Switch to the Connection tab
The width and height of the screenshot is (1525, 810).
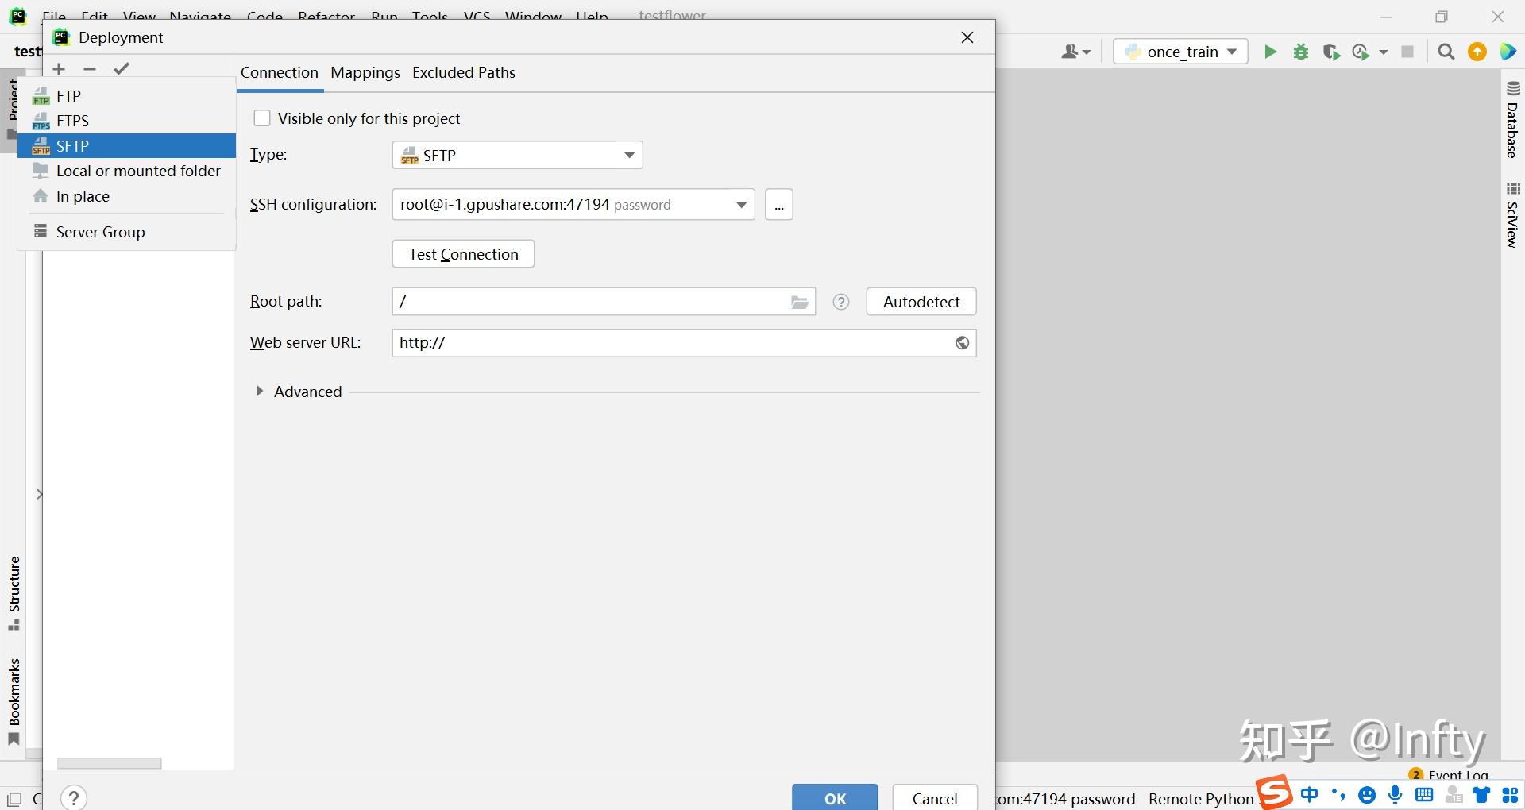point(280,72)
